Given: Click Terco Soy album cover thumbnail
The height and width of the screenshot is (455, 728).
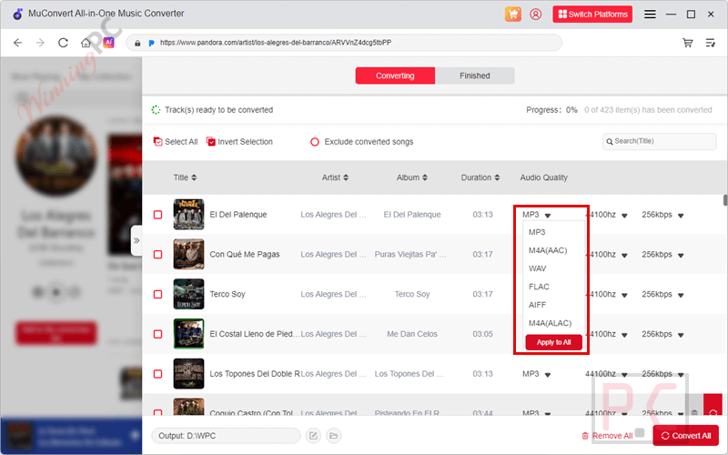Looking at the screenshot, I should (188, 294).
